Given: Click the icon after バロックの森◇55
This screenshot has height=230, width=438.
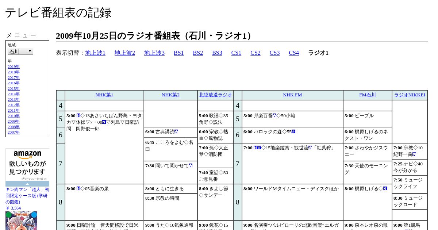Looking at the screenshot, I should tap(293, 132).
